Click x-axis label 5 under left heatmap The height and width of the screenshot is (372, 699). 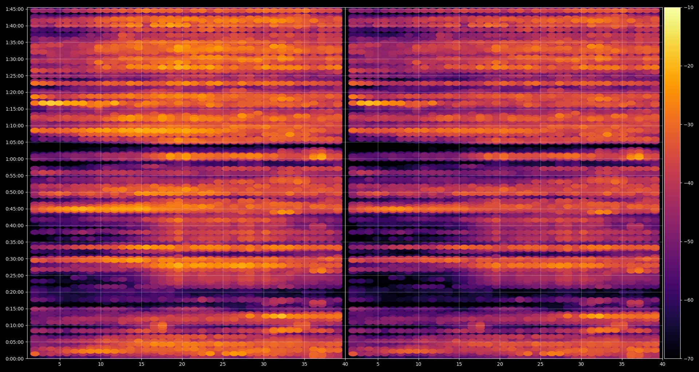(60, 364)
